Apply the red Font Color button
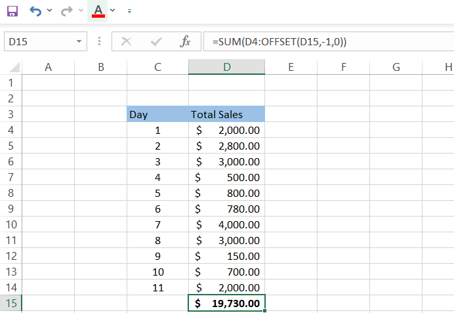Viewport: 454px width, 313px height. 98,10
